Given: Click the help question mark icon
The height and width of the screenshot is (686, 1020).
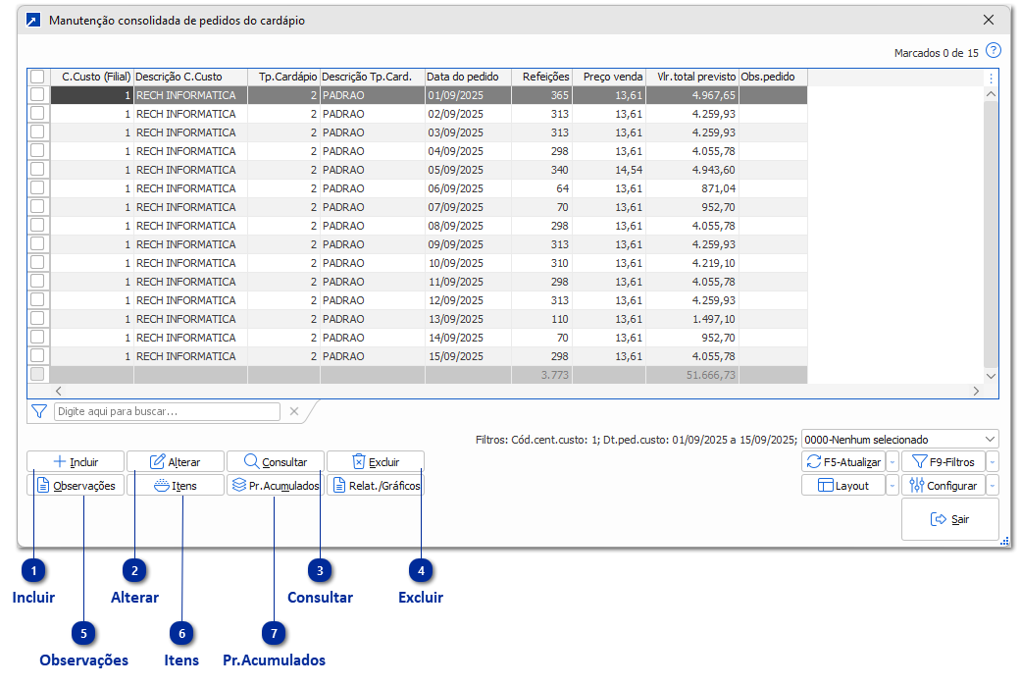Looking at the screenshot, I should coord(993,51).
